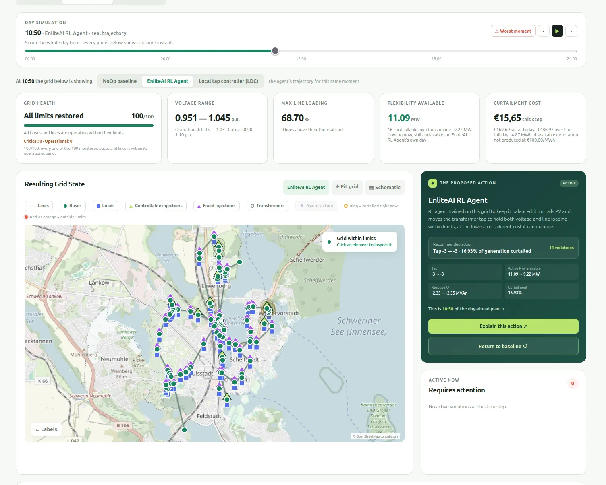This screenshot has width=606, height=485.
Task: Switch to the NoOp baseline tab
Action: pos(120,81)
